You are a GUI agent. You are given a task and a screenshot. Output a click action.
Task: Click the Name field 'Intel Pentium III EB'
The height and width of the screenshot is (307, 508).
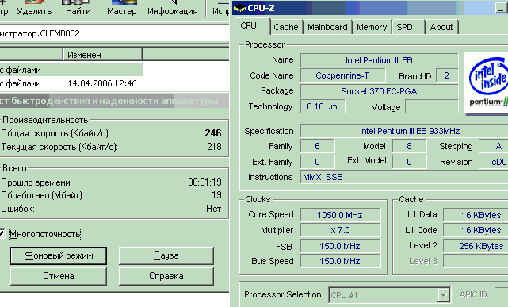(379, 60)
